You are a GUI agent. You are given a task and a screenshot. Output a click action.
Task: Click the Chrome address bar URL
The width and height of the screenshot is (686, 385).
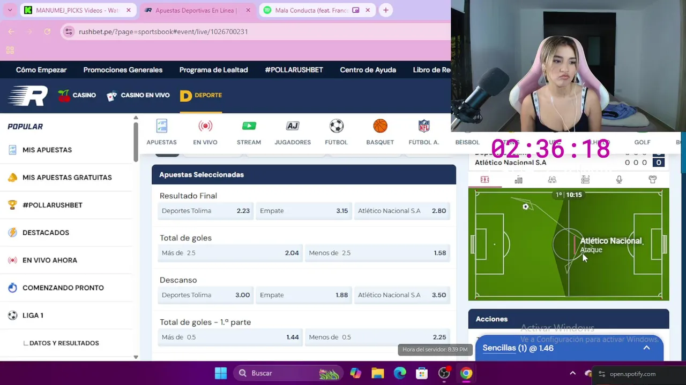pos(163,32)
